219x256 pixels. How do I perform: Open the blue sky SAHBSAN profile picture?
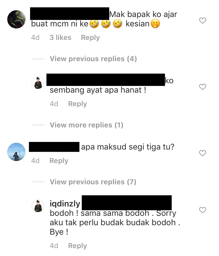click(16, 152)
